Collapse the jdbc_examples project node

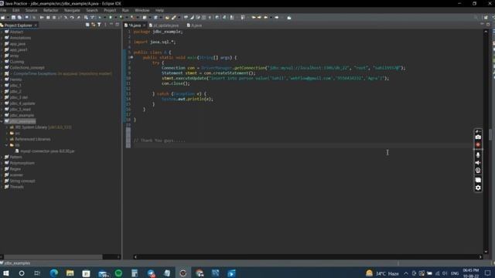pyautogui.click(x=2, y=121)
